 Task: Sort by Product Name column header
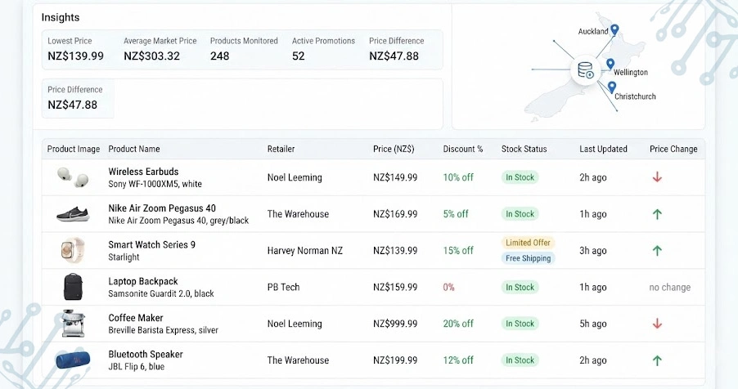coord(134,149)
